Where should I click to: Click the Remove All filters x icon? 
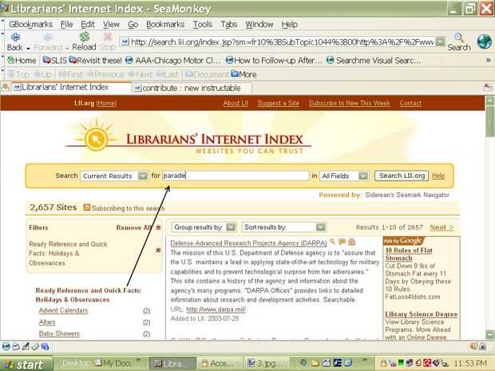(158, 227)
